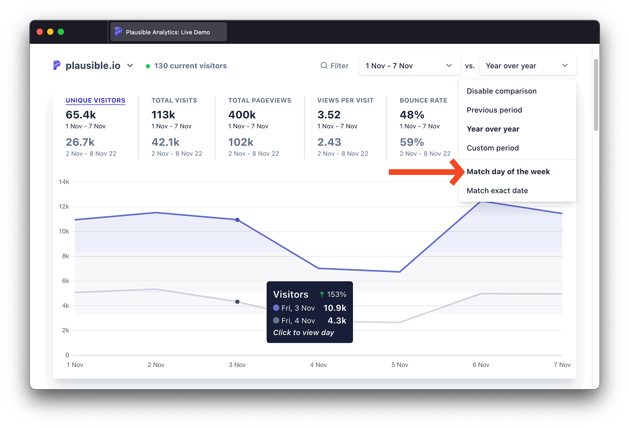The image size is (629, 428).
Task: Select Disable comparison from the menu
Action: click(501, 91)
